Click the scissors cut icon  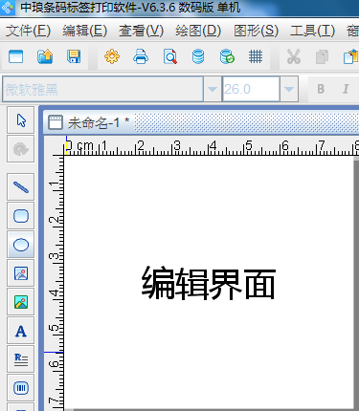[294, 57]
